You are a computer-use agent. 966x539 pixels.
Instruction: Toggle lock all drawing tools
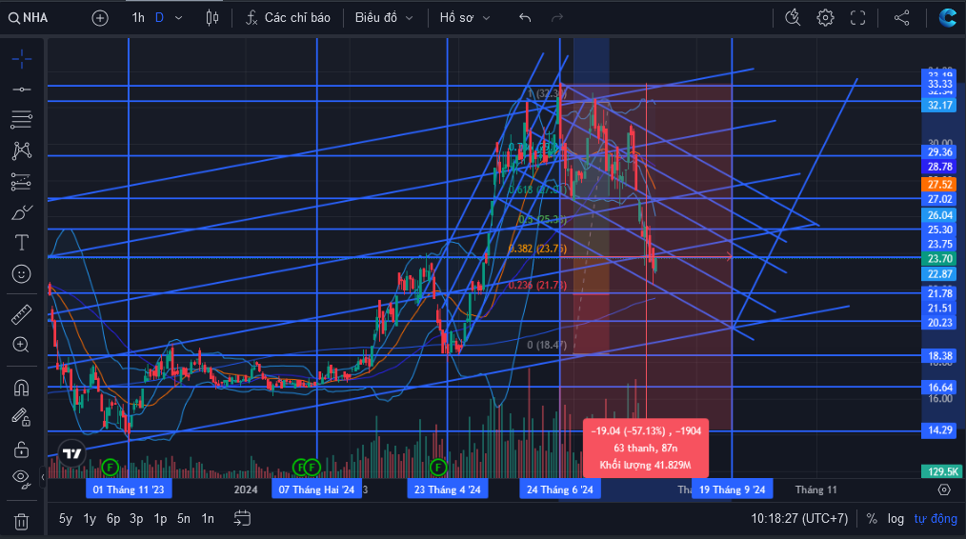22,449
